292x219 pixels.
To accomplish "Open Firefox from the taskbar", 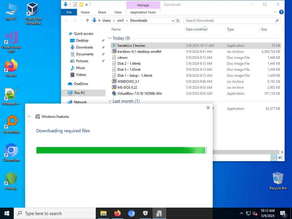I will 117,213.
